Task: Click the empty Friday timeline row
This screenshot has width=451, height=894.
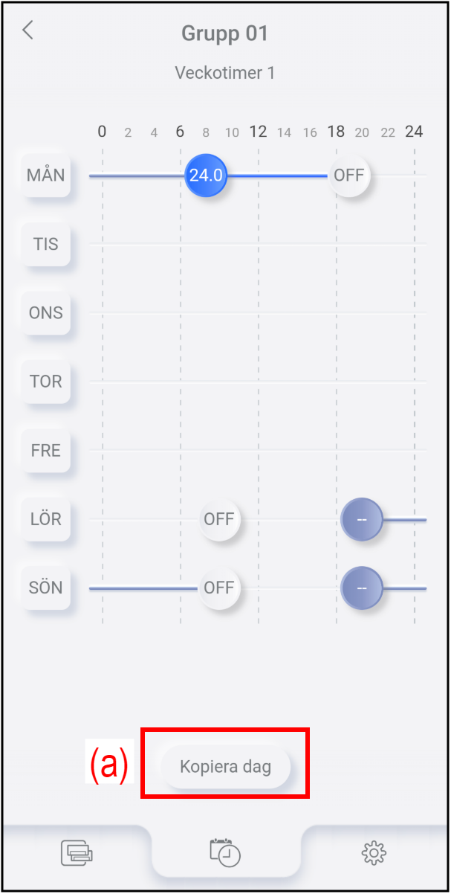Action: [257, 450]
